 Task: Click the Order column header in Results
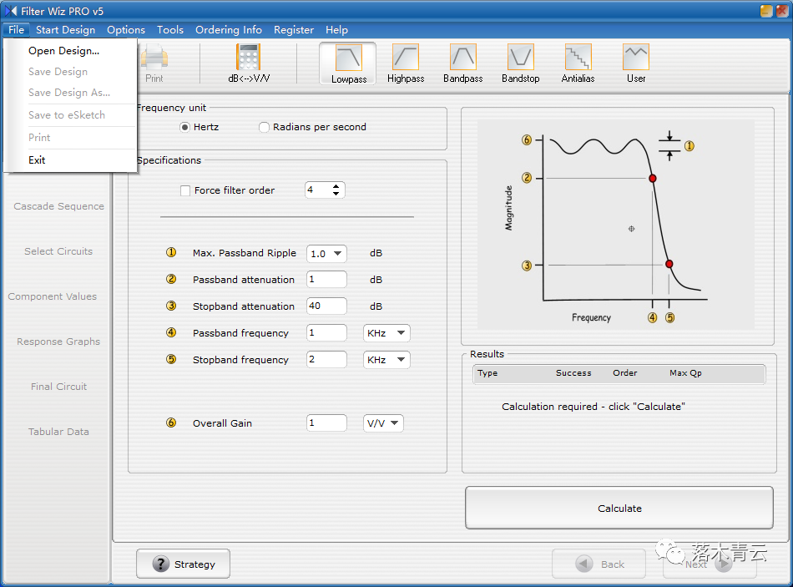(x=625, y=373)
